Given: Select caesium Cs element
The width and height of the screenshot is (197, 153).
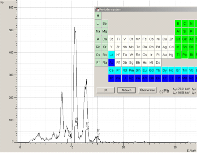Looking at the screenshot, I should pos(98,55).
